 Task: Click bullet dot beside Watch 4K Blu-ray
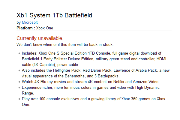point(19,82)
